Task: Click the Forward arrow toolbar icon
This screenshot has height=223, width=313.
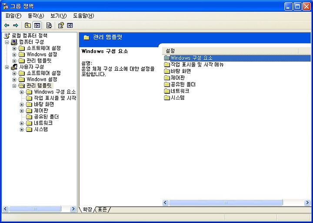Action: [x=16, y=25]
